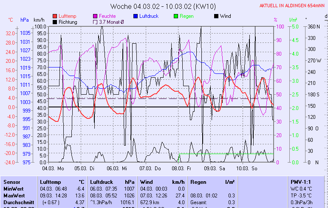
Task: Select the '06.03. Mi' date label
Action: tap(117, 169)
